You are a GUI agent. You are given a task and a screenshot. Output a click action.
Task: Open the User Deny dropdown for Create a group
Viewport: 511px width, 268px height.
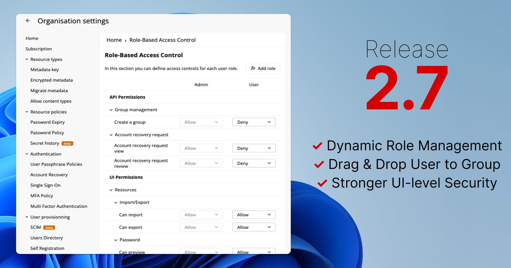point(253,122)
